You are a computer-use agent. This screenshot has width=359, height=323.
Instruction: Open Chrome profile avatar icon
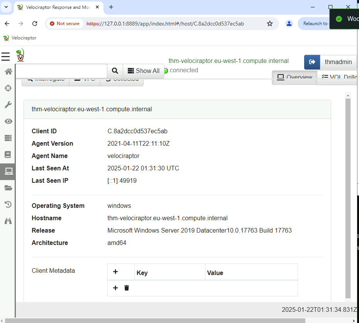(x=289, y=24)
